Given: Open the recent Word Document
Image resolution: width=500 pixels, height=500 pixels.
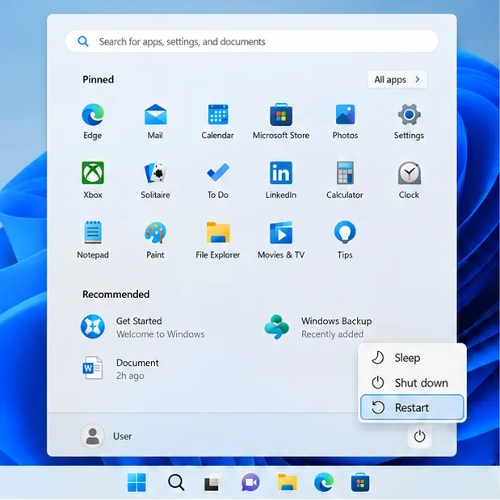Looking at the screenshot, I should [x=120, y=368].
